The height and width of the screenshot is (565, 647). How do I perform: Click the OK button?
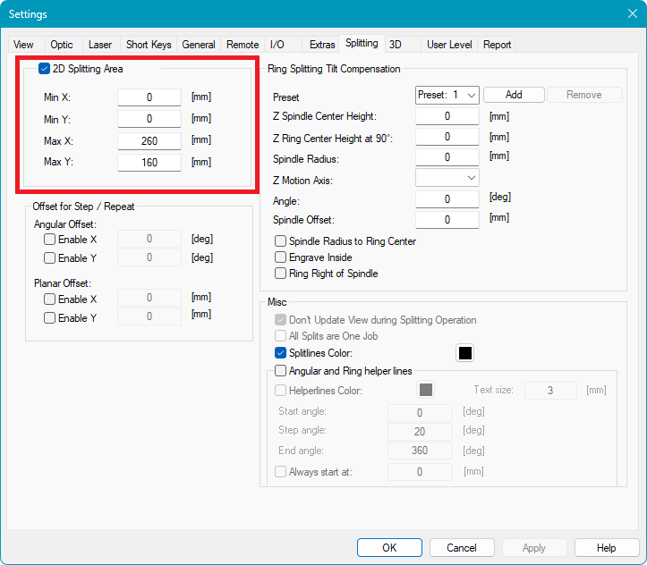(x=389, y=548)
